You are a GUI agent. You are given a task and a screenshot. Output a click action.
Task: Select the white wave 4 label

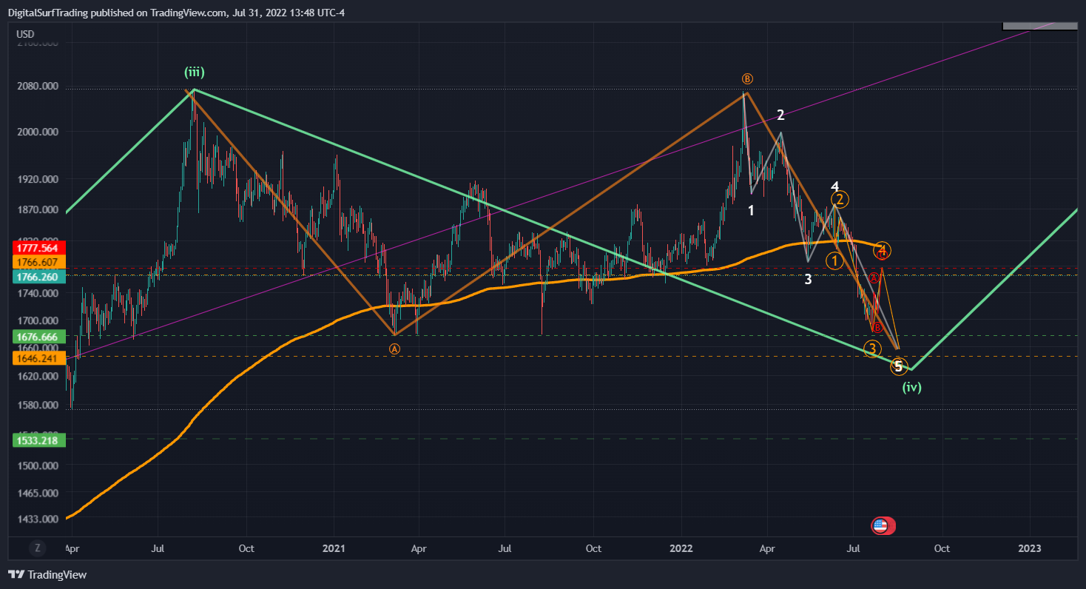coord(834,186)
